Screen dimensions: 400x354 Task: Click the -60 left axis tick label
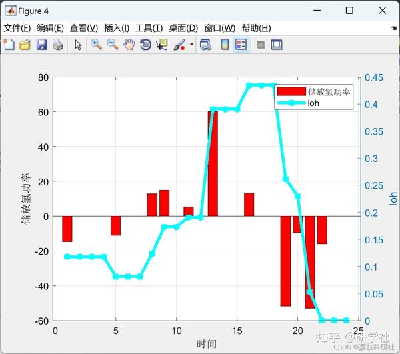42,321
